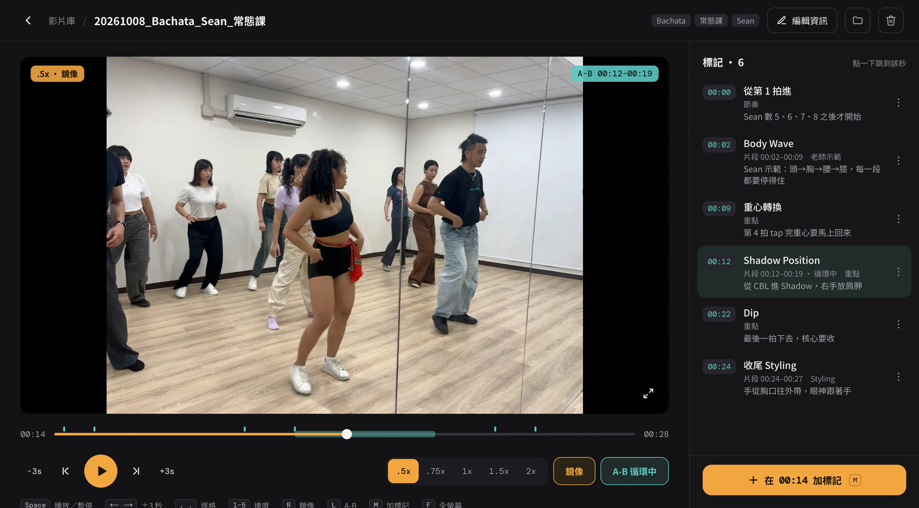Select 1.5x playback speed

pos(498,471)
